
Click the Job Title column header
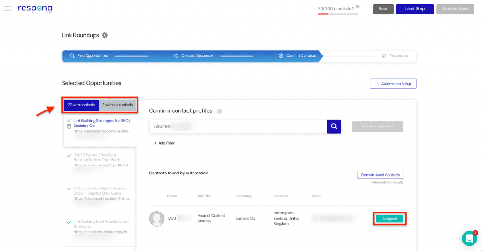[204, 196]
